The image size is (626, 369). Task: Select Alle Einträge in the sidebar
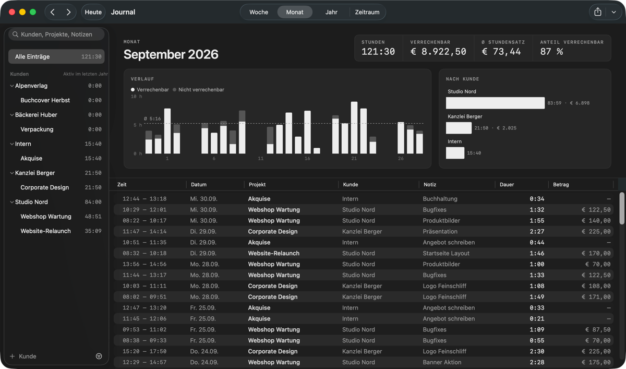pos(56,56)
